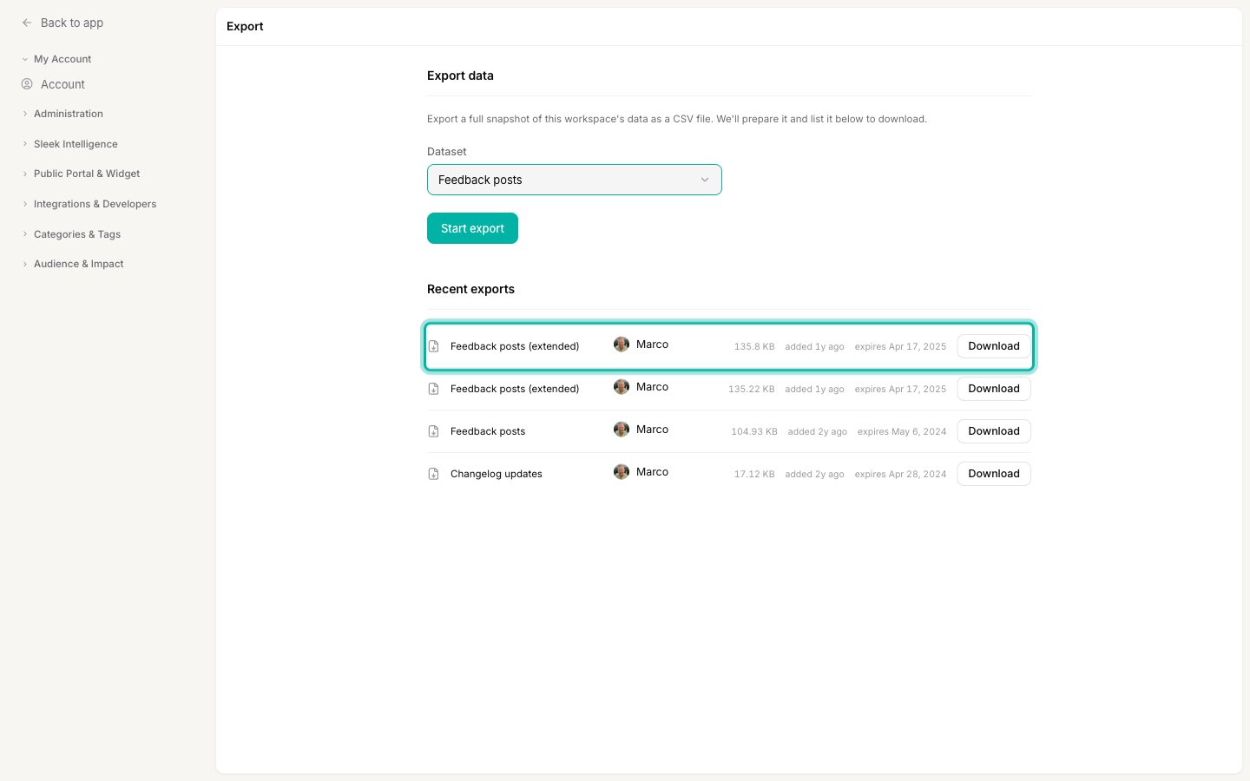Download the 104.93 KB Feedback posts export
1250x781 pixels.
[x=994, y=431]
